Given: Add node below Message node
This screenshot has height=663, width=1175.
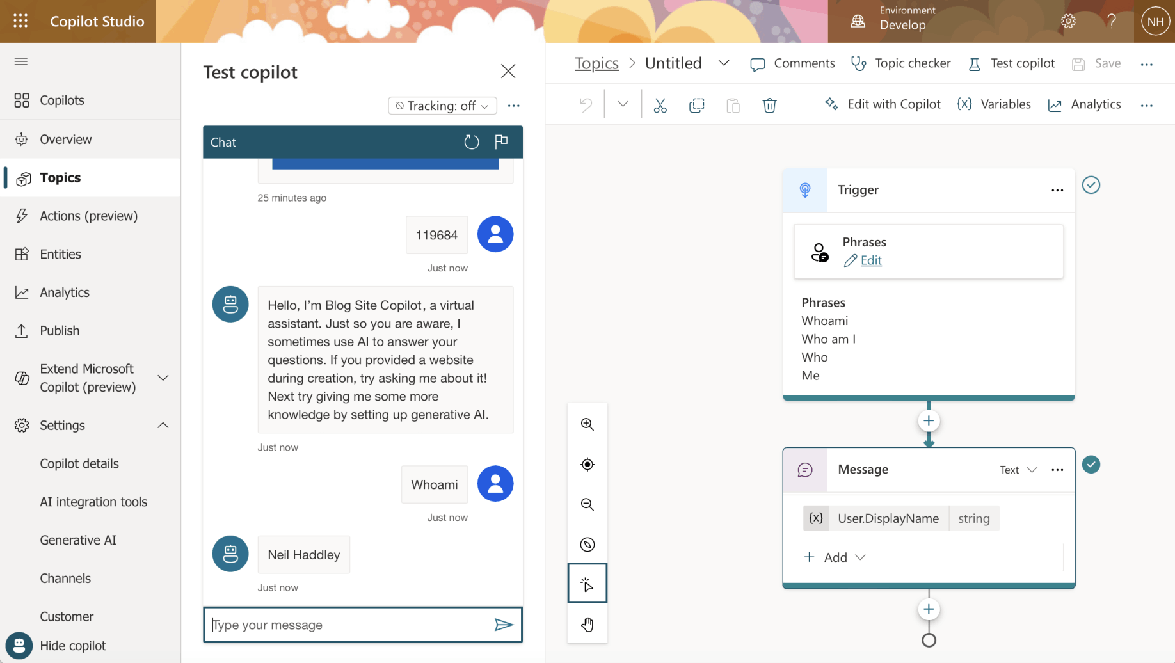Looking at the screenshot, I should pyautogui.click(x=929, y=609).
